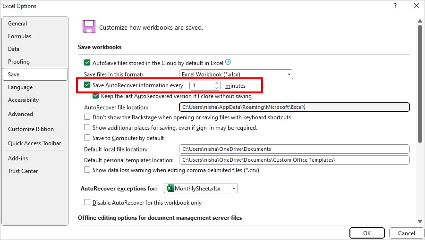Toggle Keep the last AutoRecovered version checkbox
425x240 pixels.
coord(95,96)
